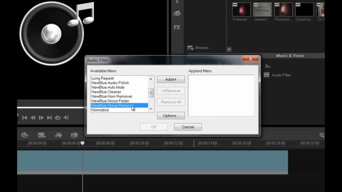This screenshot has width=342, height=192.
Task: Select NewBlue Noise Reducer filter
Action: point(119,106)
